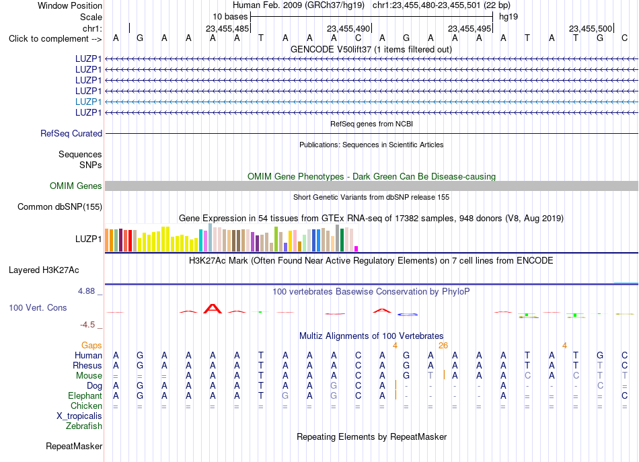Click the -4.5 PhyloP lower scale value

click(x=87, y=325)
